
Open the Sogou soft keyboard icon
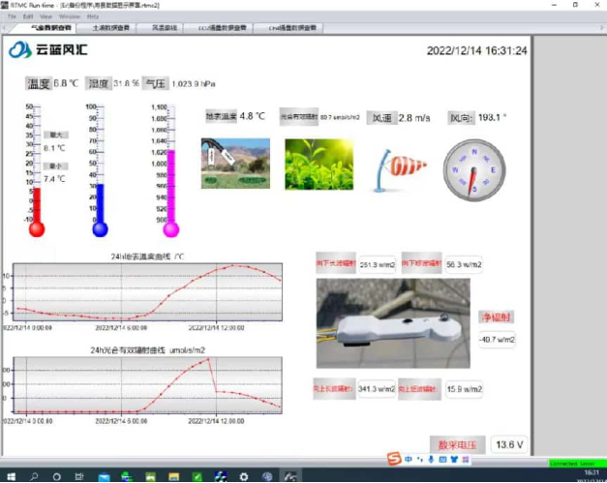[442, 460]
